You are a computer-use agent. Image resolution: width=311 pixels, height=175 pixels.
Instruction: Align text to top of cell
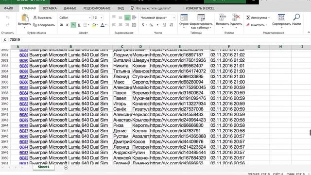(x=114, y=17)
